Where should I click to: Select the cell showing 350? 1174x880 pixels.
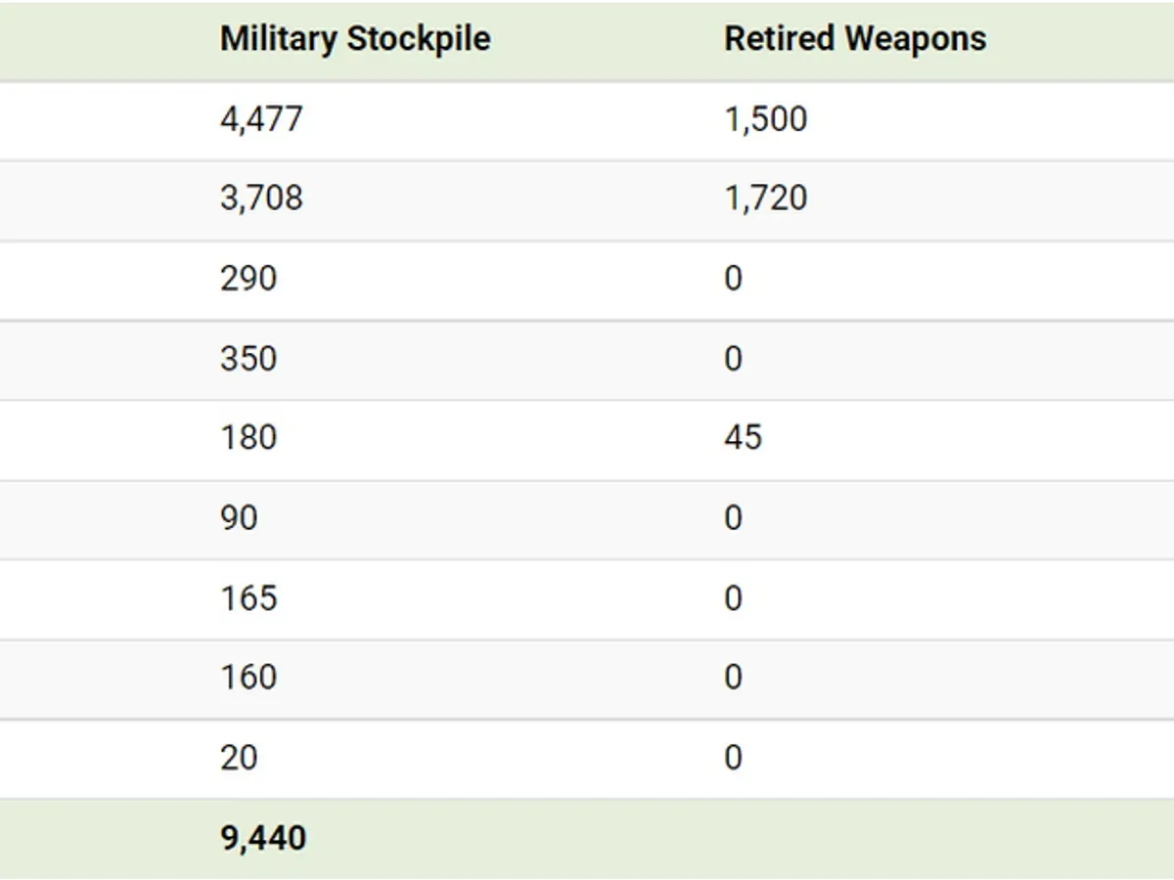click(x=248, y=359)
